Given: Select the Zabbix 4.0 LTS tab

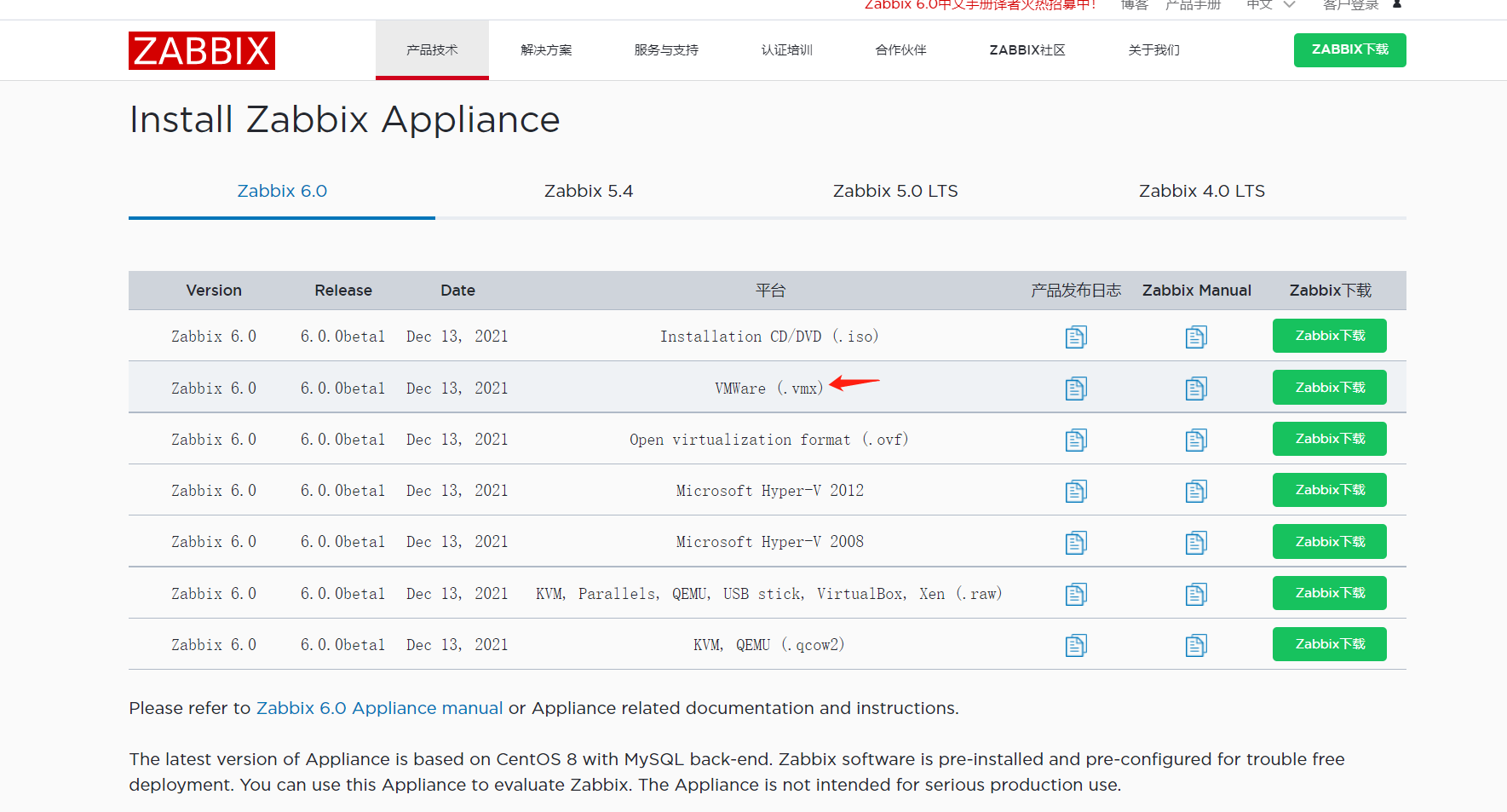Looking at the screenshot, I should pos(1201,191).
